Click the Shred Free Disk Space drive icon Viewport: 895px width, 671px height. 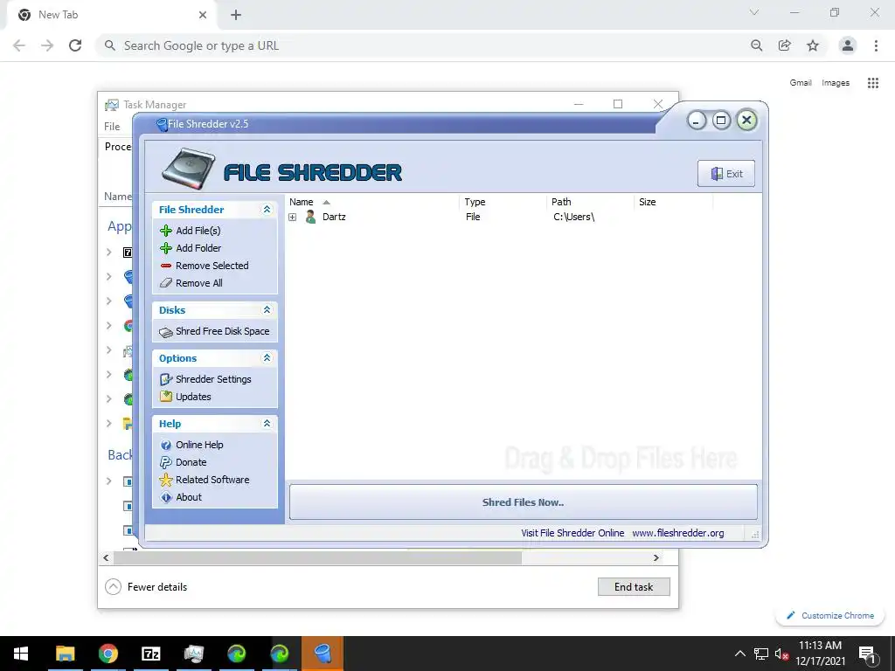coord(166,332)
